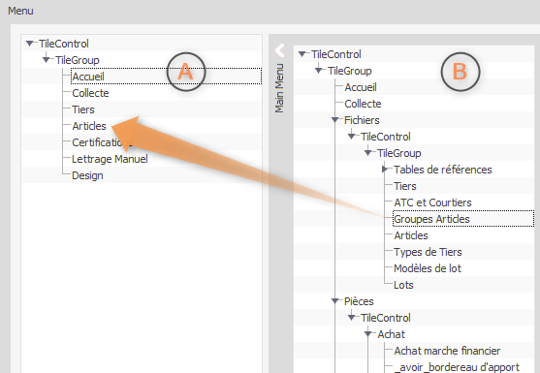
Task: Expand Tables de références node
Action: 385,170
